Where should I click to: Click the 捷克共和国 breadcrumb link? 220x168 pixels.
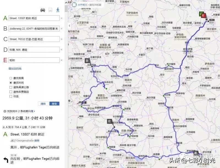[95, 5]
